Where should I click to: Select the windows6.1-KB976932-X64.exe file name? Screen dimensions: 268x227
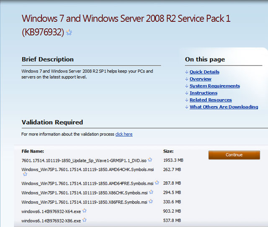(51, 211)
